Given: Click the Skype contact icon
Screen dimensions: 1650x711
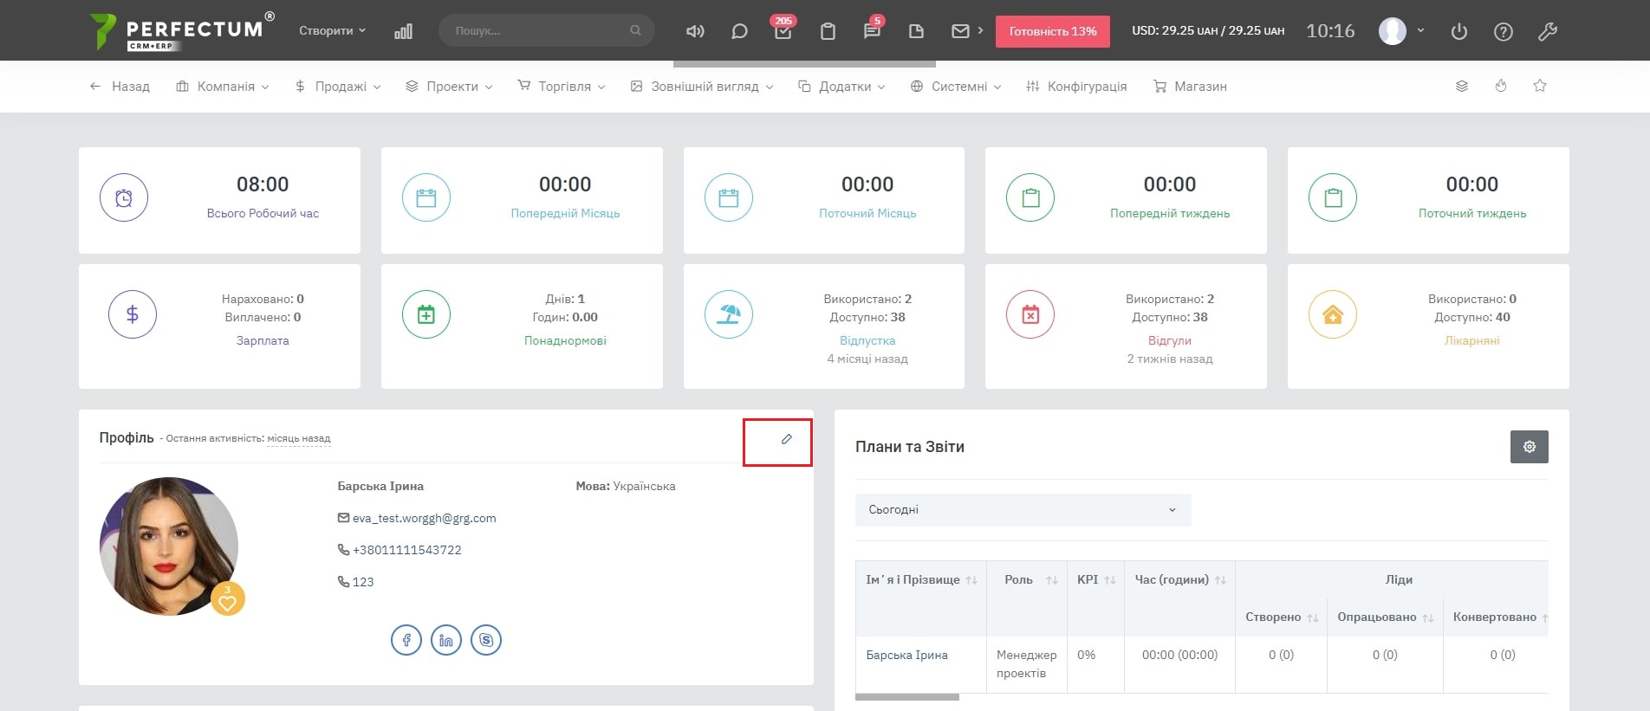Looking at the screenshot, I should [486, 640].
